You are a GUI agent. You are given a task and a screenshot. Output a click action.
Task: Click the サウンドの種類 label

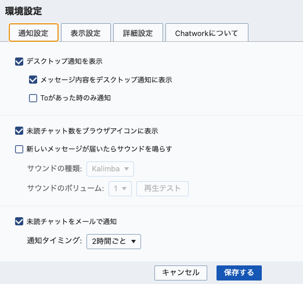pyautogui.click(x=55, y=168)
